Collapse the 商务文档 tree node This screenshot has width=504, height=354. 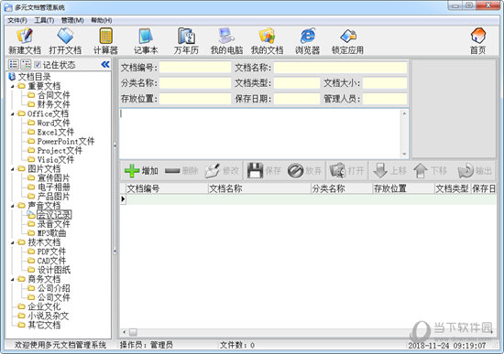click(x=13, y=280)
